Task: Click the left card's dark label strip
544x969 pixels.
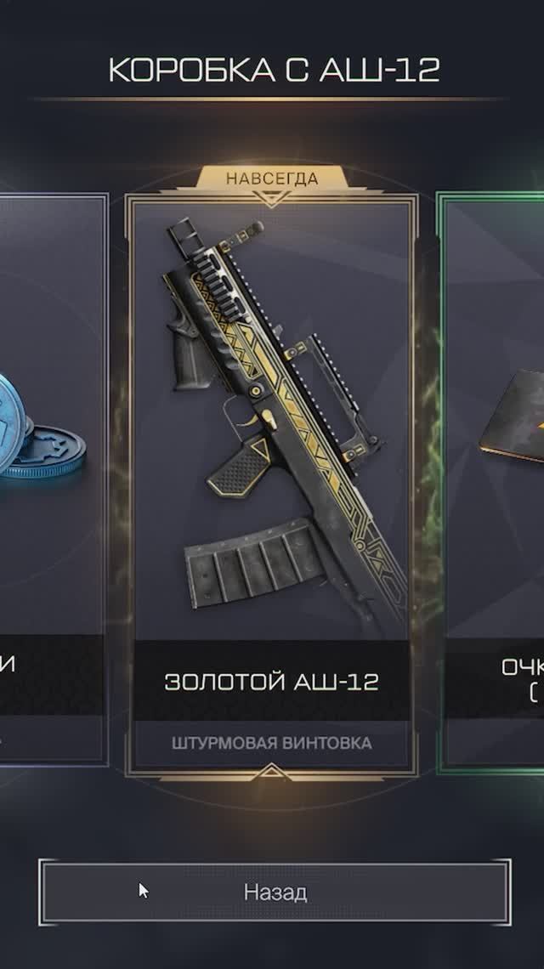Action: (51, 674)
